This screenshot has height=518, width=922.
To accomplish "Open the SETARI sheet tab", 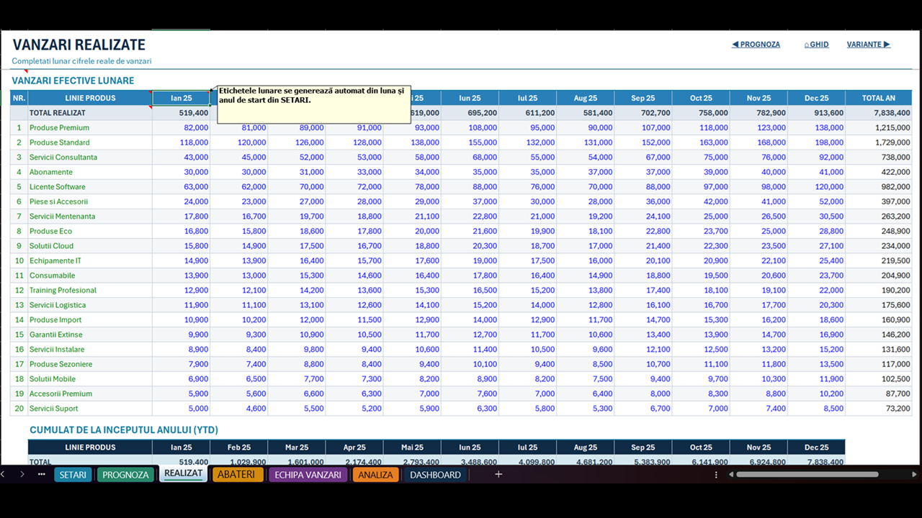I will [x=73, y=475].
